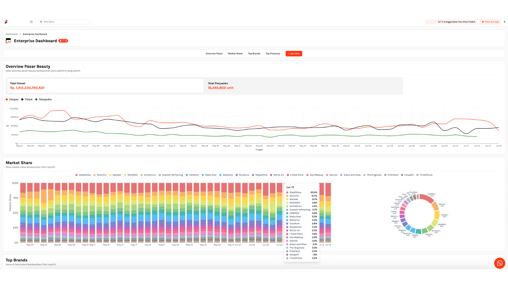Screen dimensions: 508x286
Task: Toggle Grace and Glow in the Market Share legend
Action: [x=351, y=175]
